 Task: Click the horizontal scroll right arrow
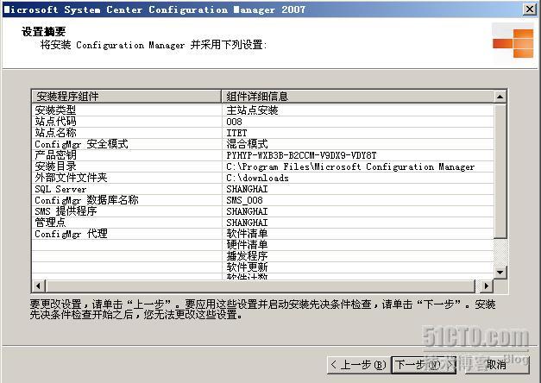coord(486,286)
